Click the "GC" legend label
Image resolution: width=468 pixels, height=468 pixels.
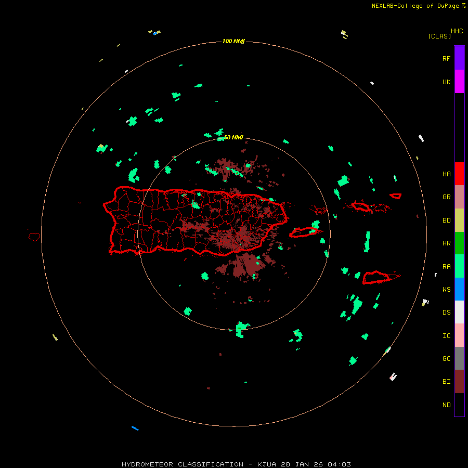(446, 359)
